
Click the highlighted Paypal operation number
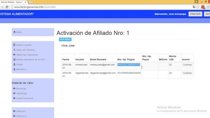pos(129,65)
